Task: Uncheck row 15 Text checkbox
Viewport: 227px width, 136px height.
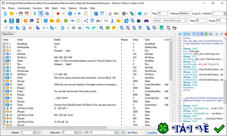Action: pos(4,91)
